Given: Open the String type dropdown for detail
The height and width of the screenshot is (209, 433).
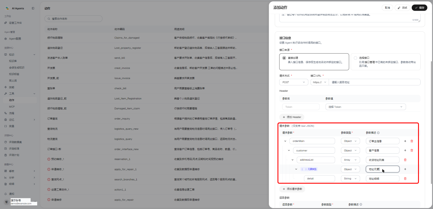Looking at the screenshot, I should pyautogui.click(x=350, y=178).
